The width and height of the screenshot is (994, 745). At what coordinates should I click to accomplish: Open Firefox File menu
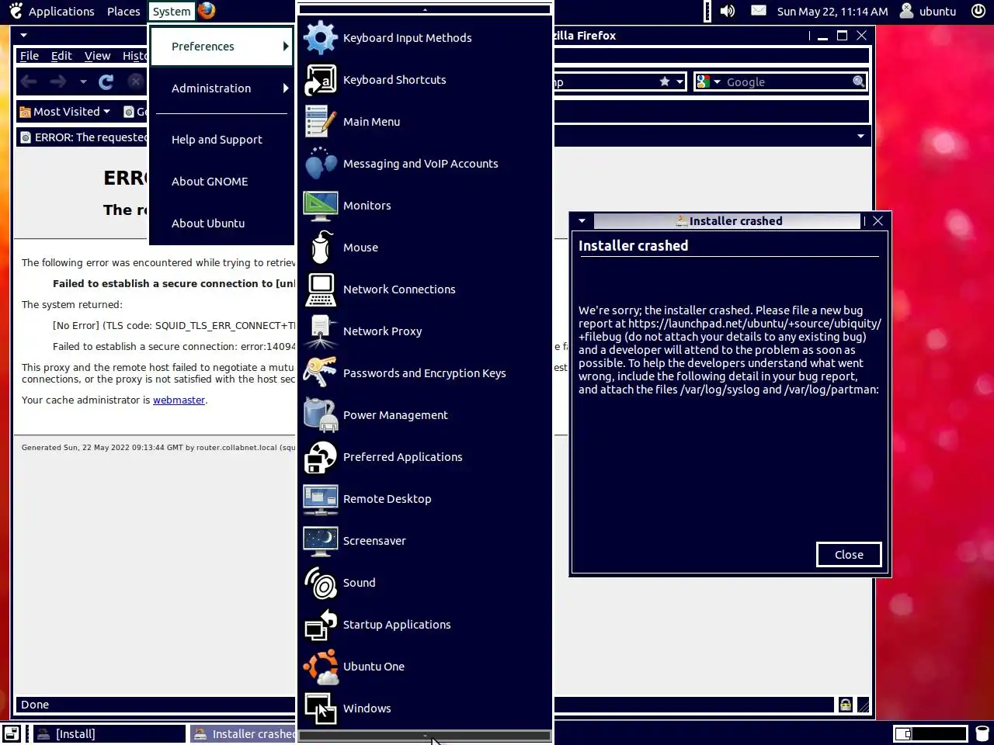[x=30, y=56]
